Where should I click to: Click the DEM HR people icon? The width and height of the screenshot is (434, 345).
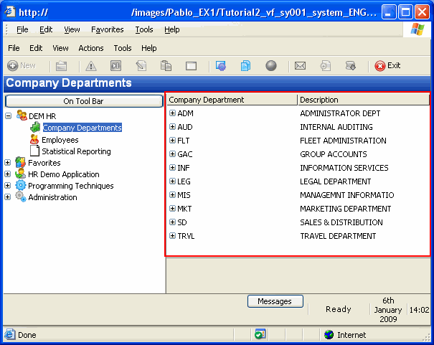(22, 115)
